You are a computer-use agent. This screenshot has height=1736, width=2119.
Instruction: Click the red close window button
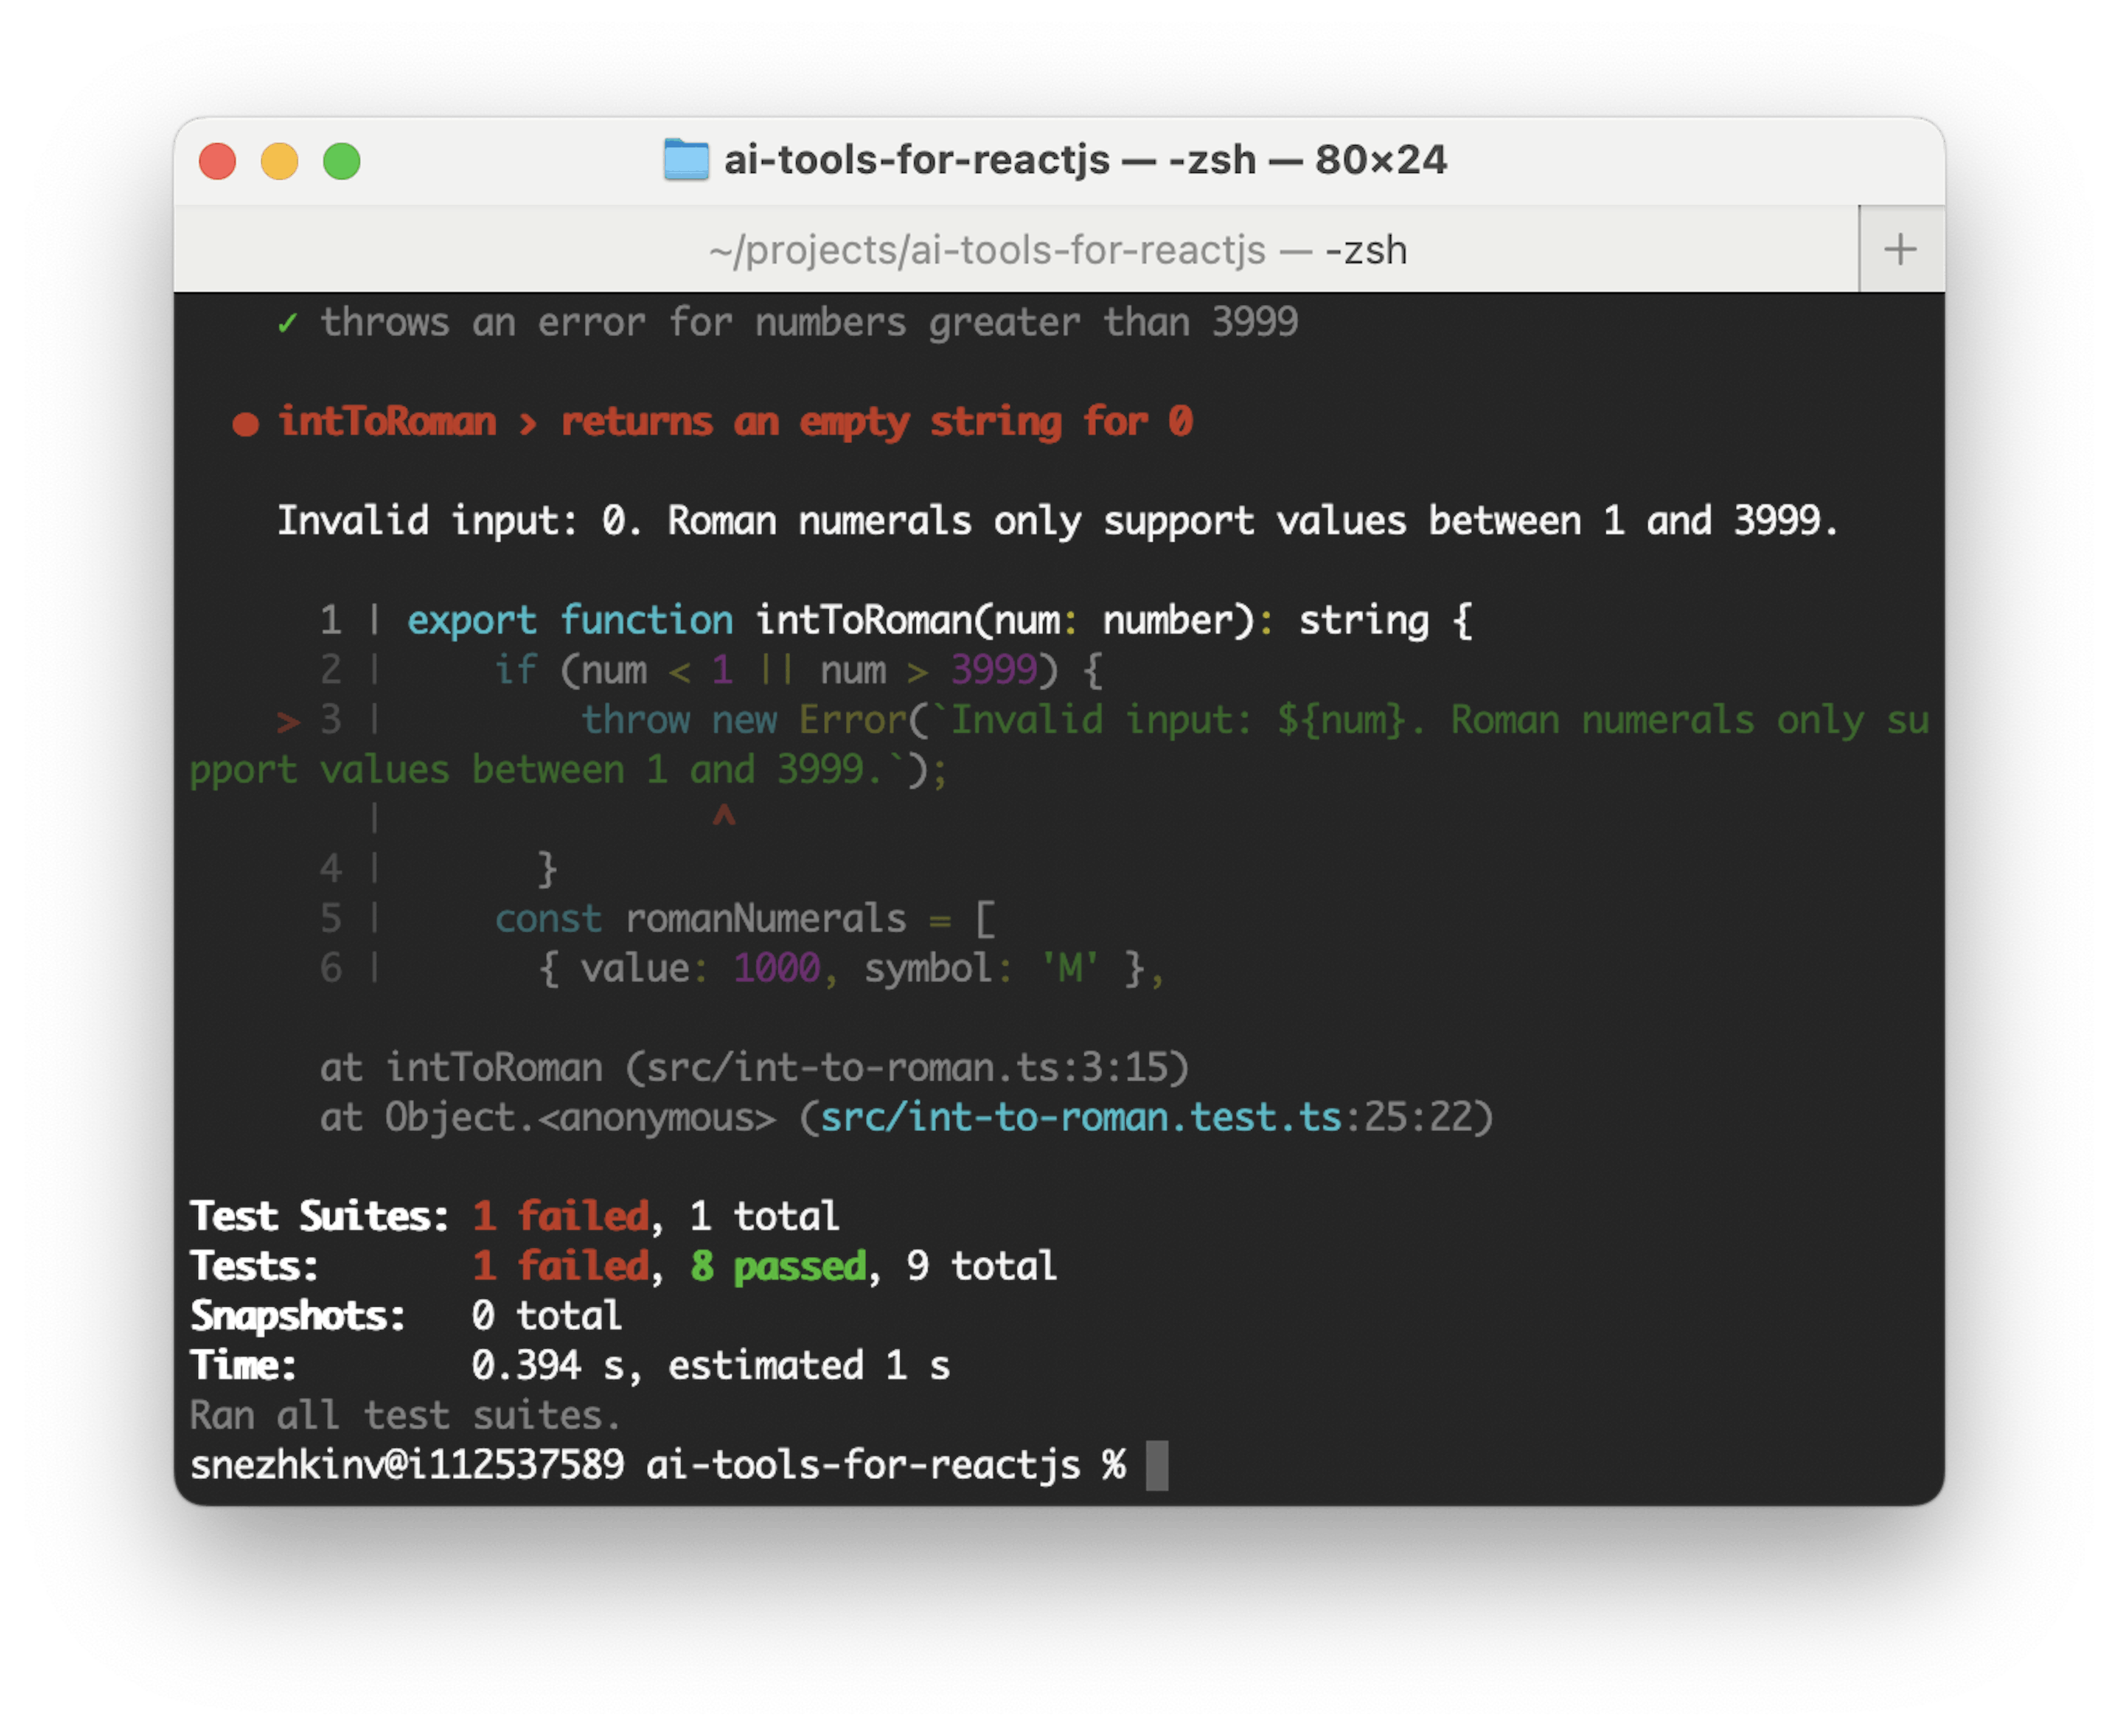point(217,161)
